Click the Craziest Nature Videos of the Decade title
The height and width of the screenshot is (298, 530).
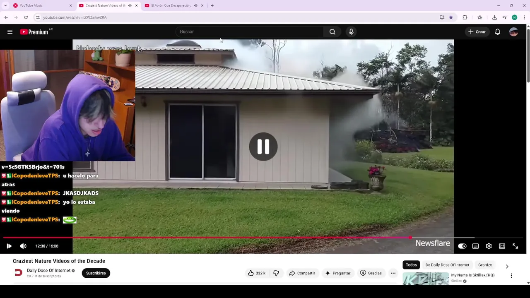tap(59, 261)
